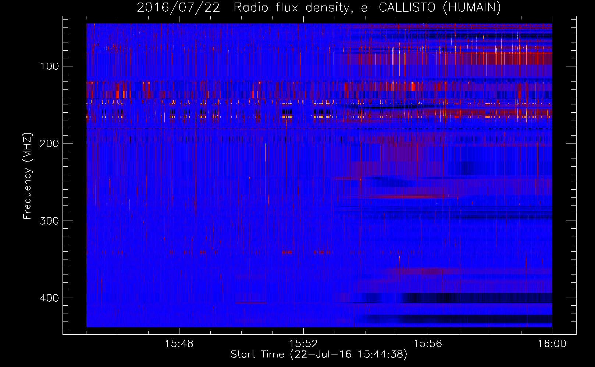Click the 400 frequency tick label
The height and width of the screenshot is (367, 595).
click(50, 298)
